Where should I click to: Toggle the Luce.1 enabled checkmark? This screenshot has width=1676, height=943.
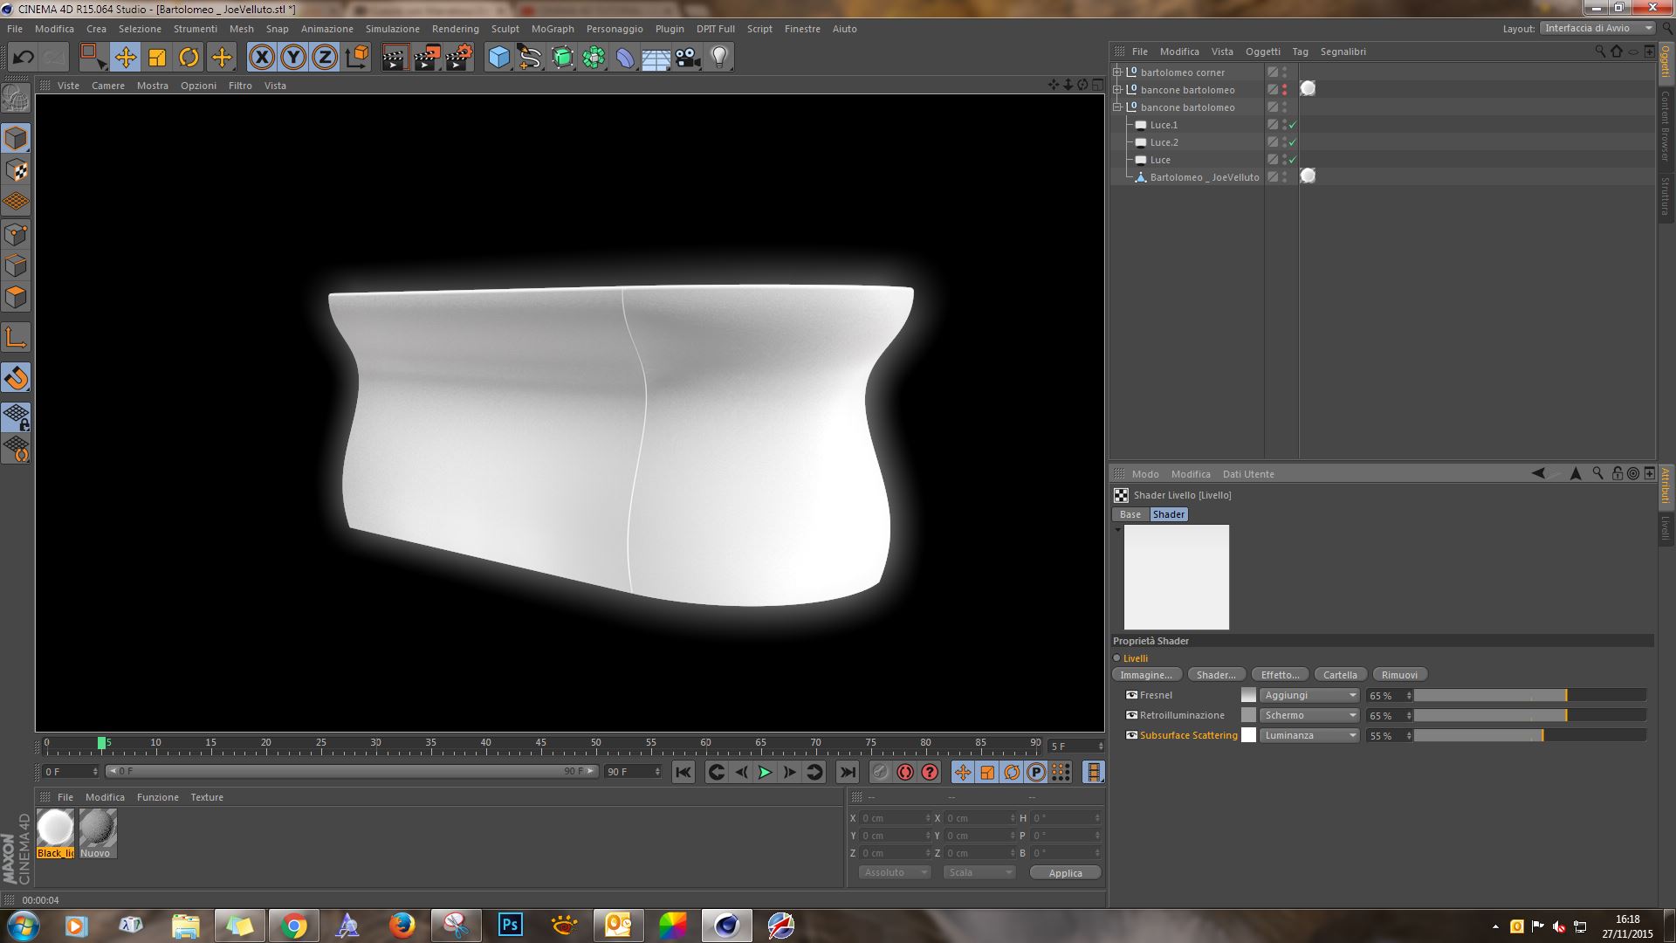(1293, 125)
